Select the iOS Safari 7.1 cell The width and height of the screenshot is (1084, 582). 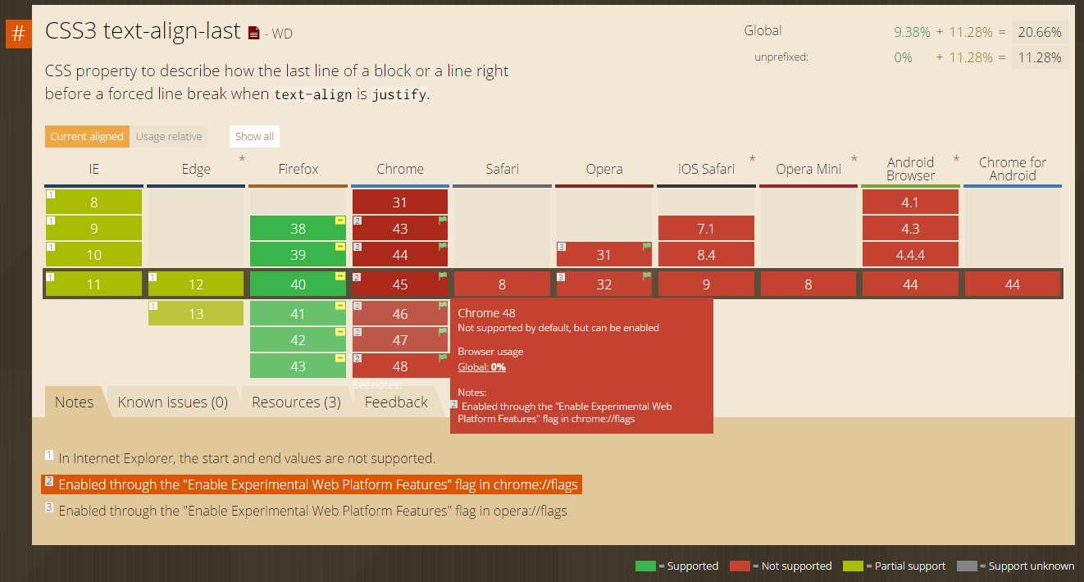pos(706,229)
